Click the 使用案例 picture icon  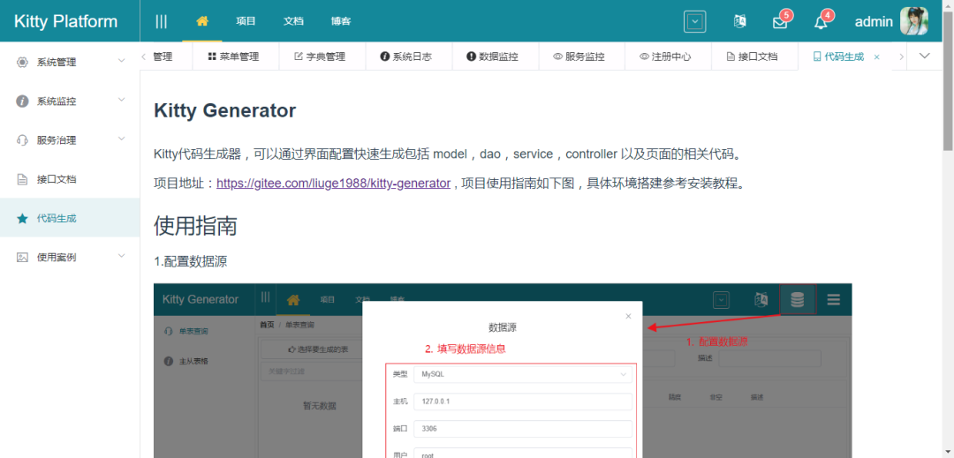click(x=22, y=258)
